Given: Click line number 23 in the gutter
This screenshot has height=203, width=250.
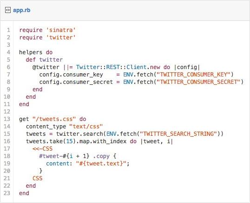Looking at the screenshot, I should 7,193.
